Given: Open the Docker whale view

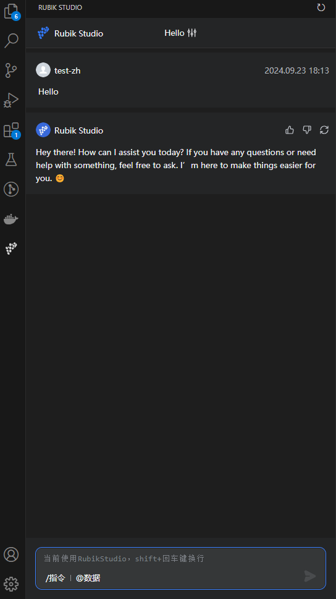Looking at the screenshot, I should (11, 219).
